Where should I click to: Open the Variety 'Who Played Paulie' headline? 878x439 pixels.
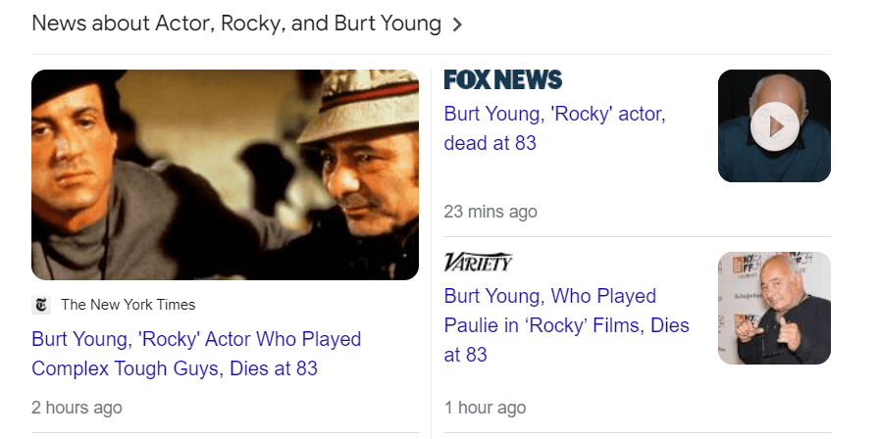pyautogui.click(x=566, y=324)
